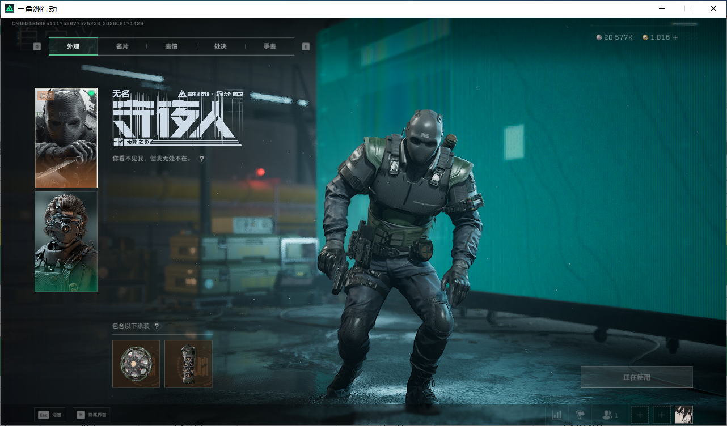Open the 表情 tab
Screen dimensions: 727x426
point(171,46)
